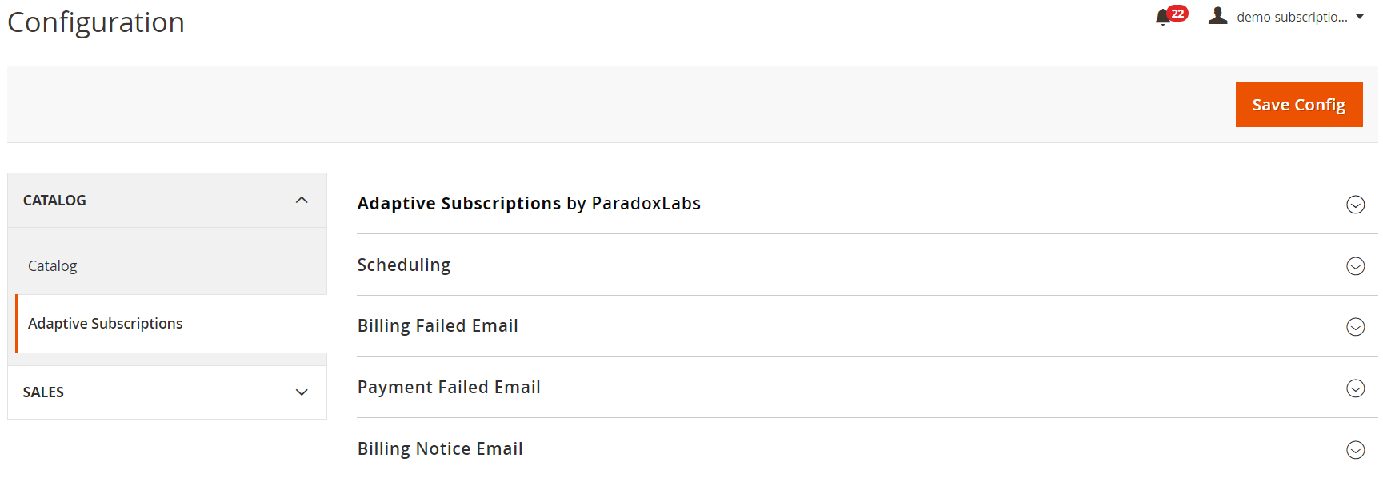Open the demo-subscriptio account dropdown arrow
1383x482 pixels.
click(1360, 17)
